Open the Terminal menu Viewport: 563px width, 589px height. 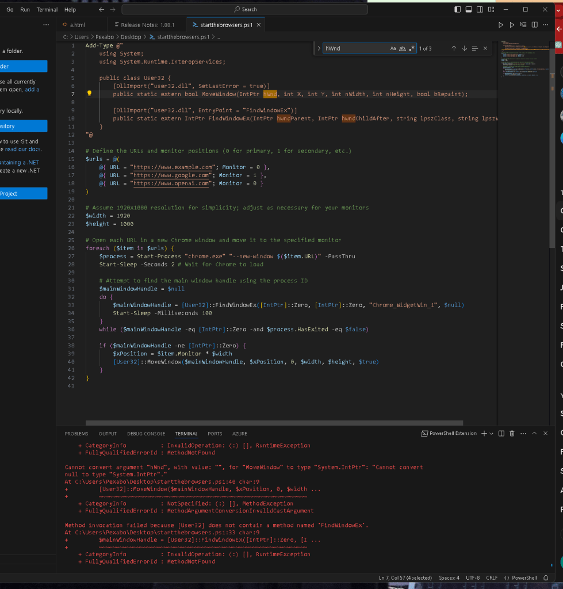pyautogui.click(x=47, y=9)
